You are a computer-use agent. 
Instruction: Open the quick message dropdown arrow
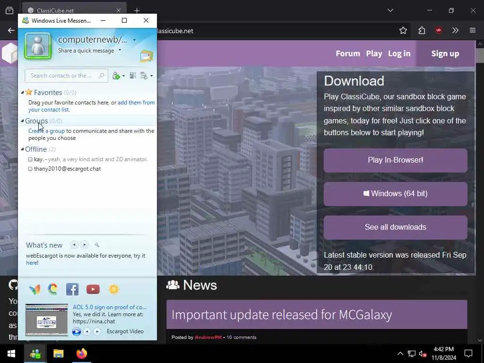point(120,50)
